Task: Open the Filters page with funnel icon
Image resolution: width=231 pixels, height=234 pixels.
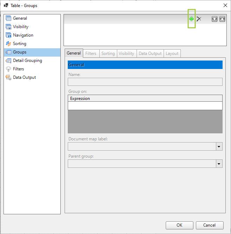Action: 18,69
